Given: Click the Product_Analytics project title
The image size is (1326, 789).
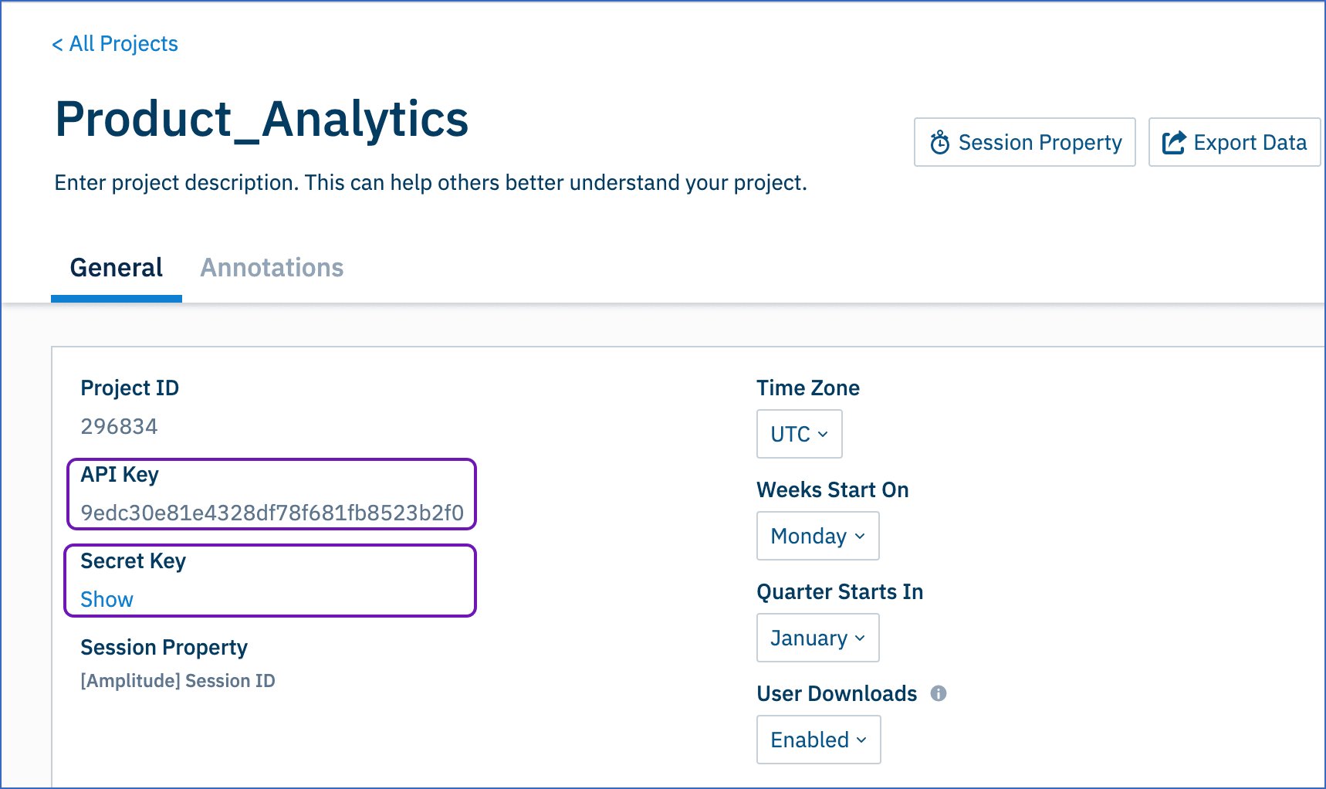Looking at the screenshot, I should click(x=262, y=120).
